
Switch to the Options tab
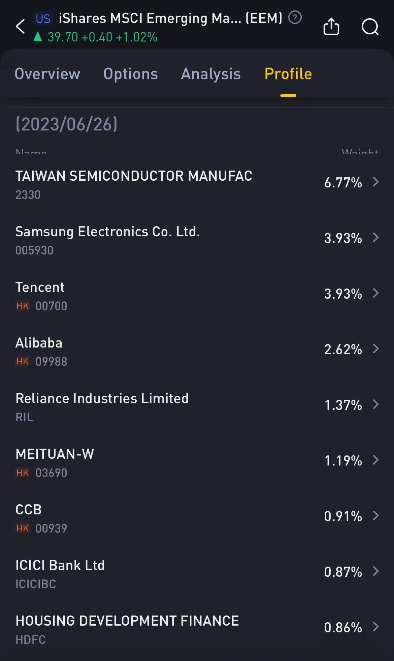click(x=131, y=74)
